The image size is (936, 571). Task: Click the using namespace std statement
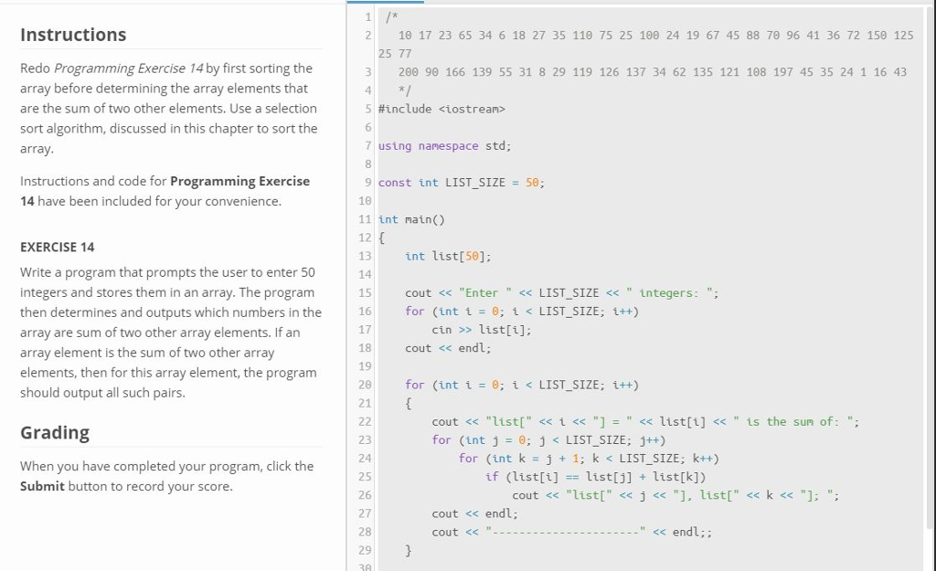click(444, 145)
